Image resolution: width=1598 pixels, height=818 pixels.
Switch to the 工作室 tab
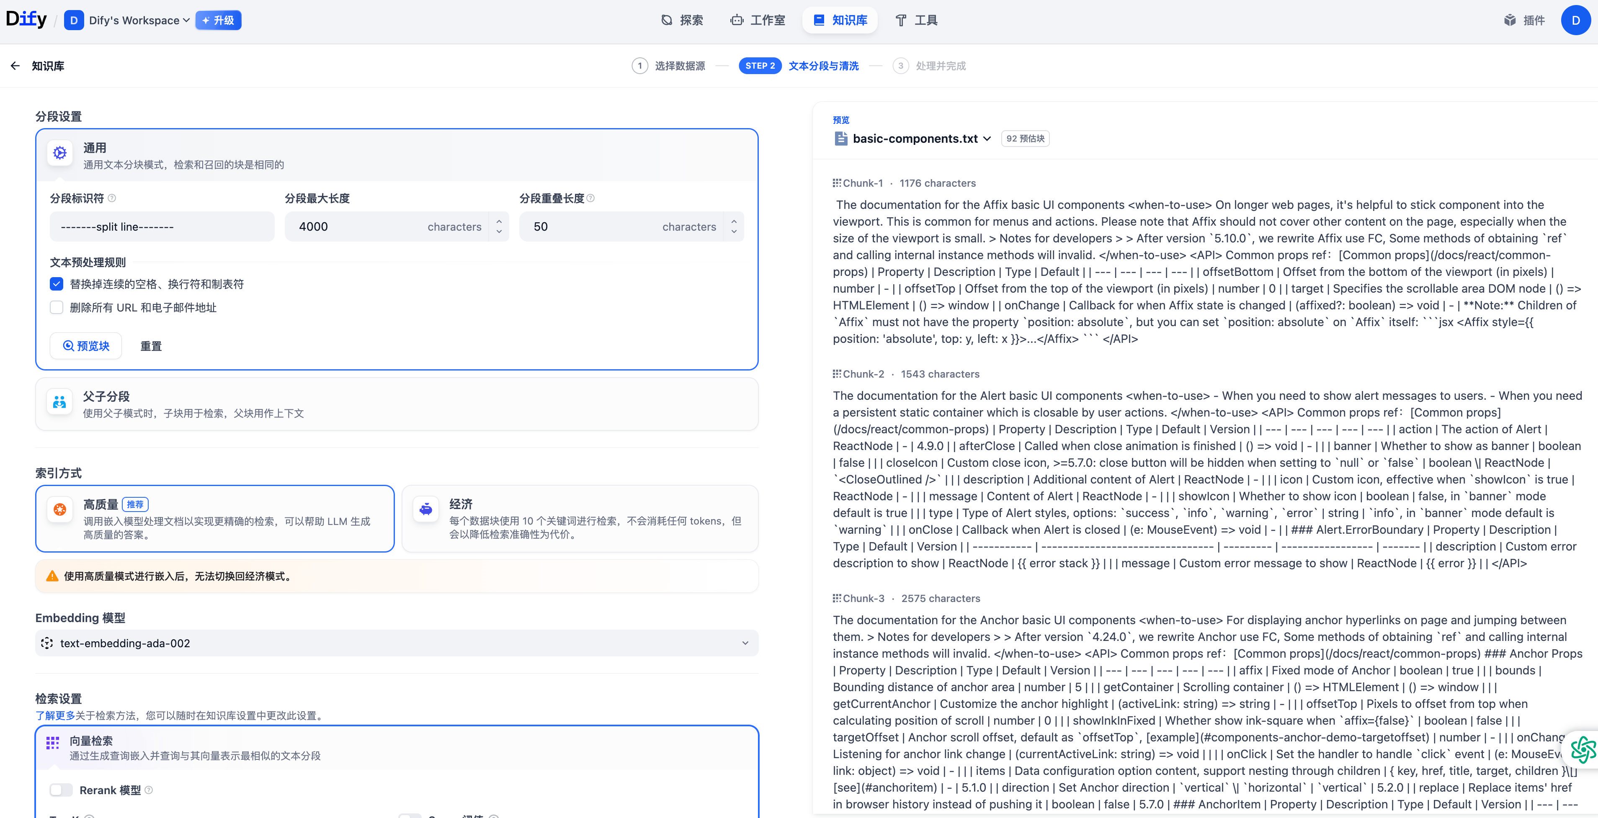tap(758, 21)
